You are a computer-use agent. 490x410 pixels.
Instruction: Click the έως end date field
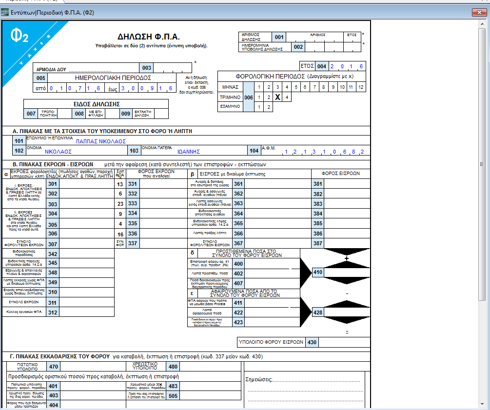(x=148, y=88)
